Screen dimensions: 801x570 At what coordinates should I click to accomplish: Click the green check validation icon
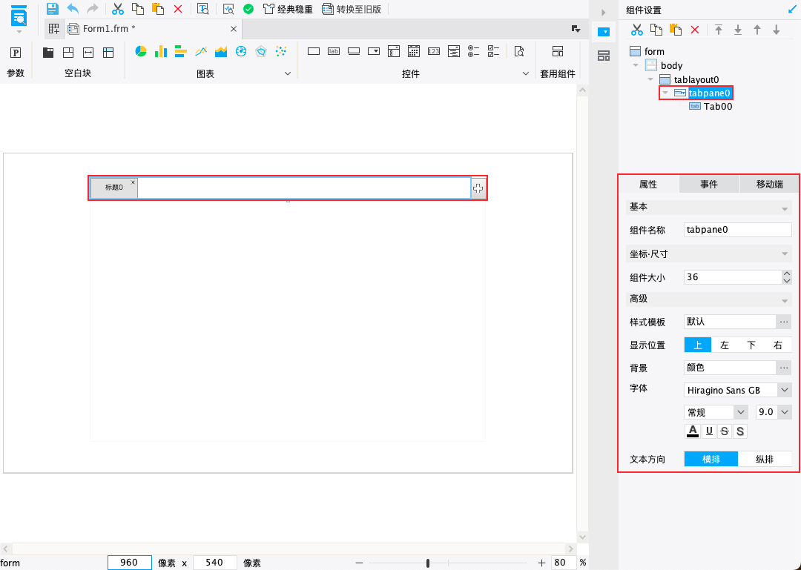248,9
